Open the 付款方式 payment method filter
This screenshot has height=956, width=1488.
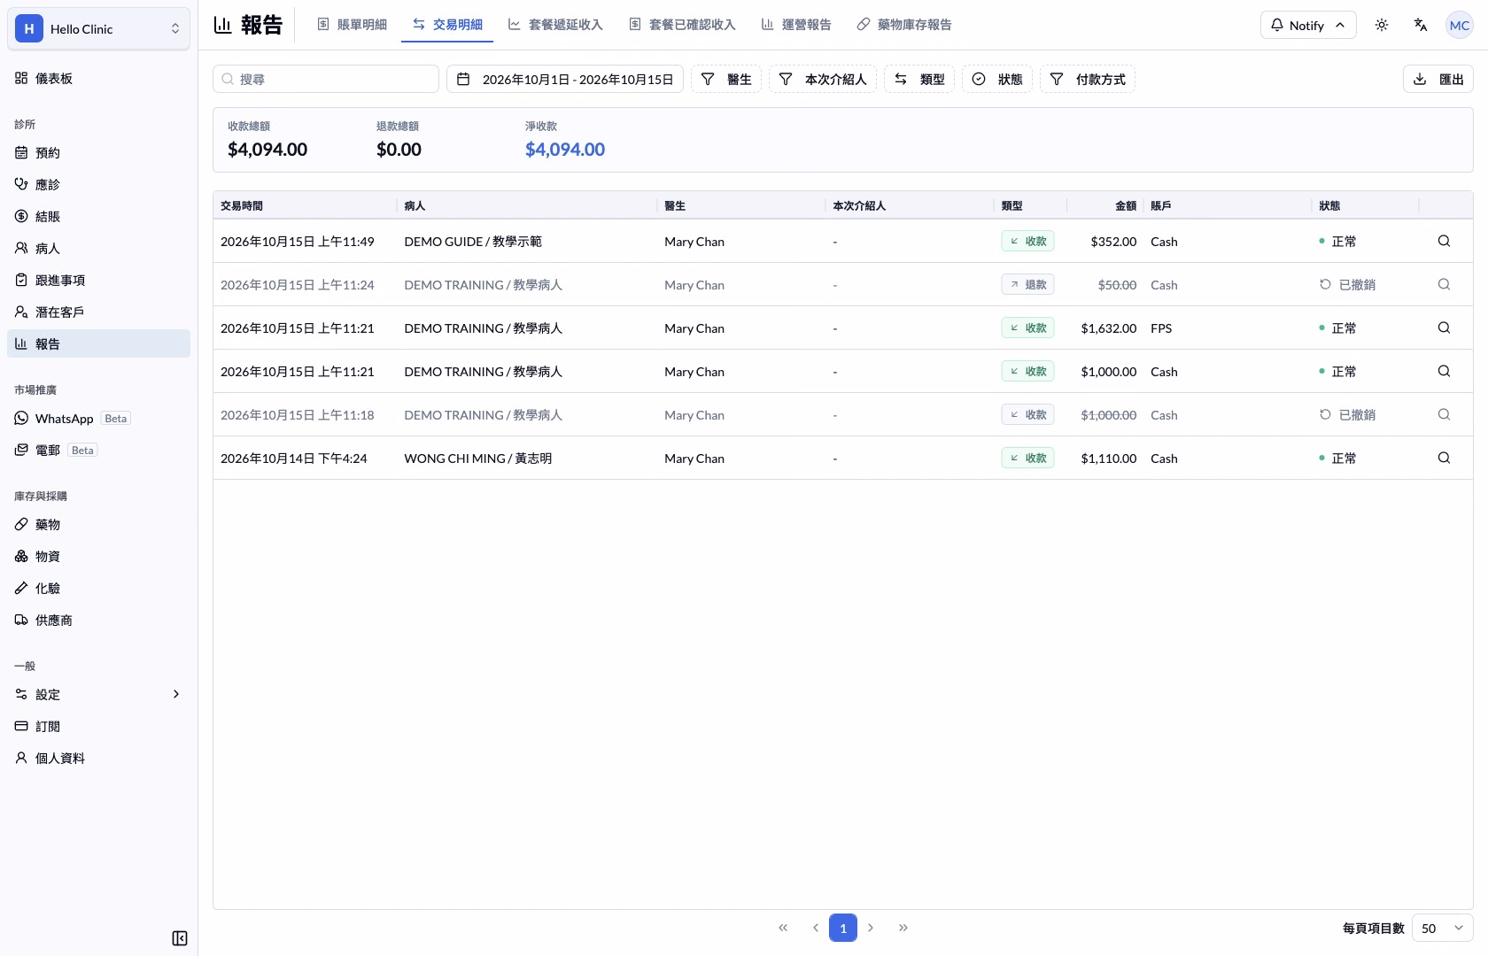tap(1088, 79)
